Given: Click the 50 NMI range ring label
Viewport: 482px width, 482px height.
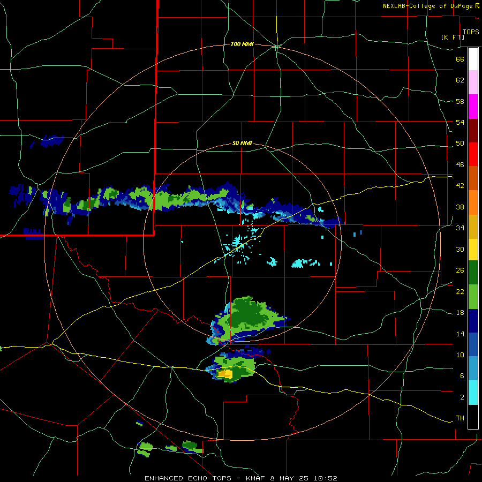Looking at the screenshot, I should point(242,143).
